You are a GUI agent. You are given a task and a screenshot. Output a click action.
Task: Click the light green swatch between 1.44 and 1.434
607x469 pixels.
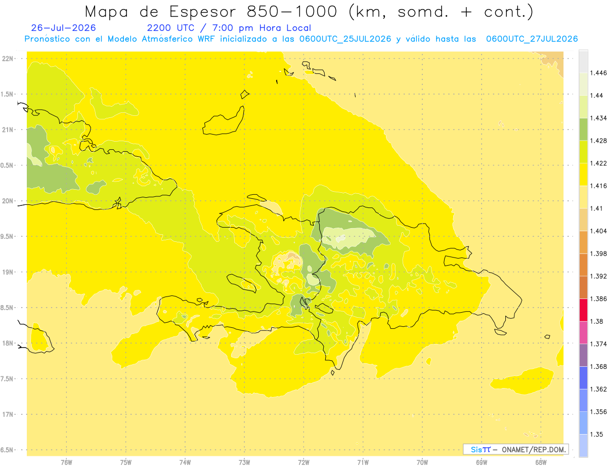[583, 107]
